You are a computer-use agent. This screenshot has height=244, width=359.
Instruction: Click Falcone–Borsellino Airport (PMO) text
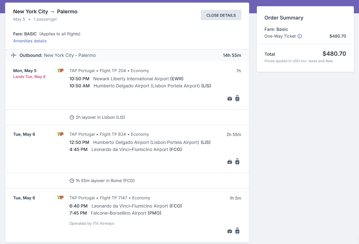click(x=126, y=213)
